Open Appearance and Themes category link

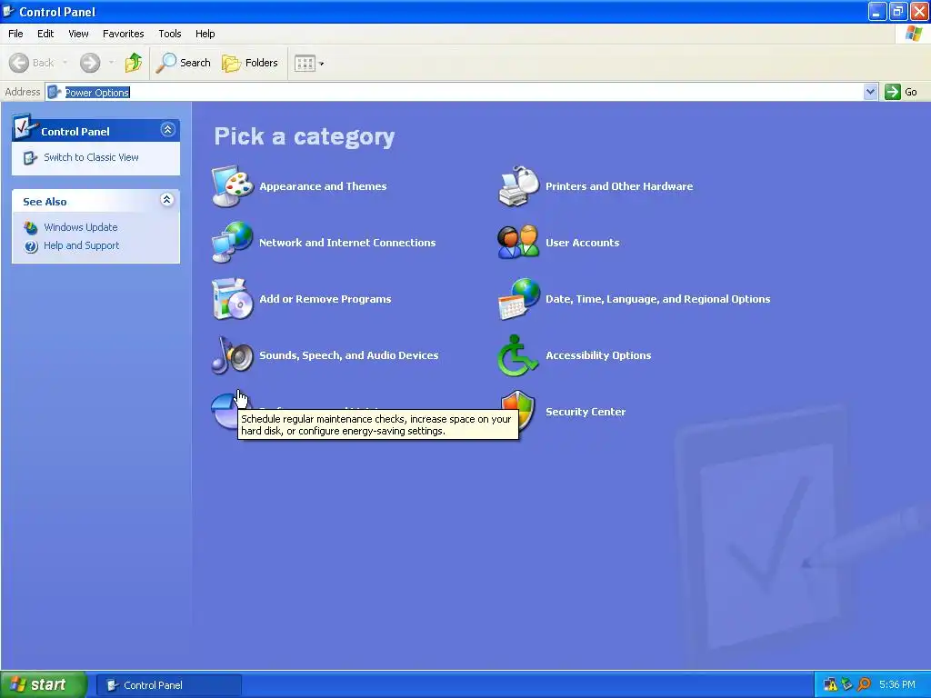coord(323,186)
